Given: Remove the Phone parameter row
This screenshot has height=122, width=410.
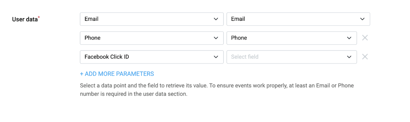Looking at the screenshot, I should tap(365, 38).
